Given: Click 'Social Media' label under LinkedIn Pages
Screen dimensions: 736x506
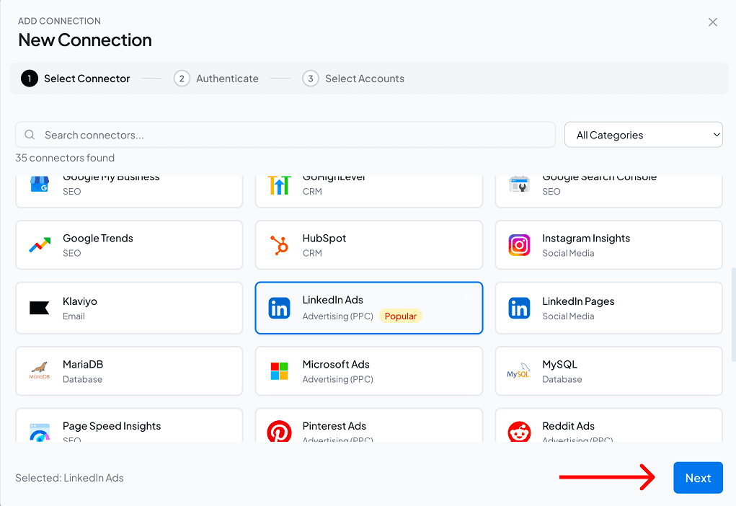Looking at the screenshot, I should 568,316.
